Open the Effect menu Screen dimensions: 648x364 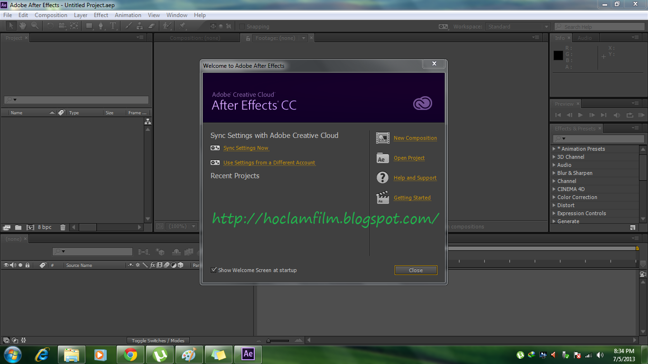pos(101,15)
